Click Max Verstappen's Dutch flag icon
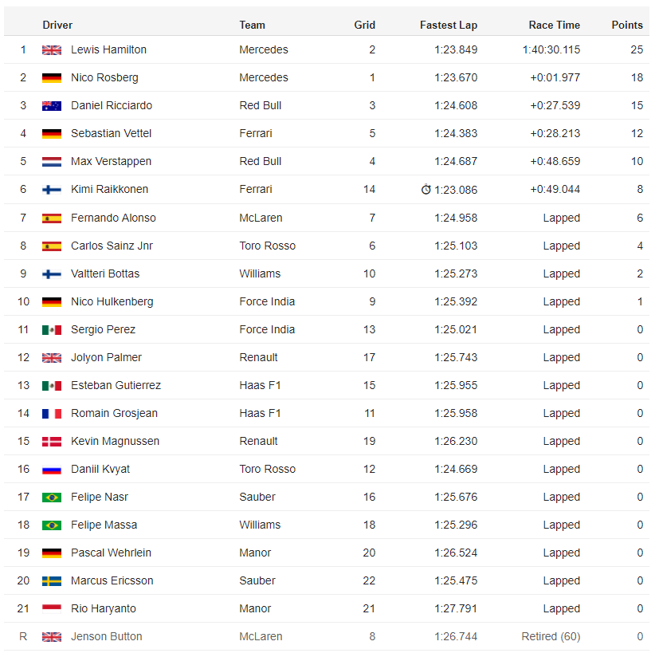 pyautogui.click(x=52, y=162)
